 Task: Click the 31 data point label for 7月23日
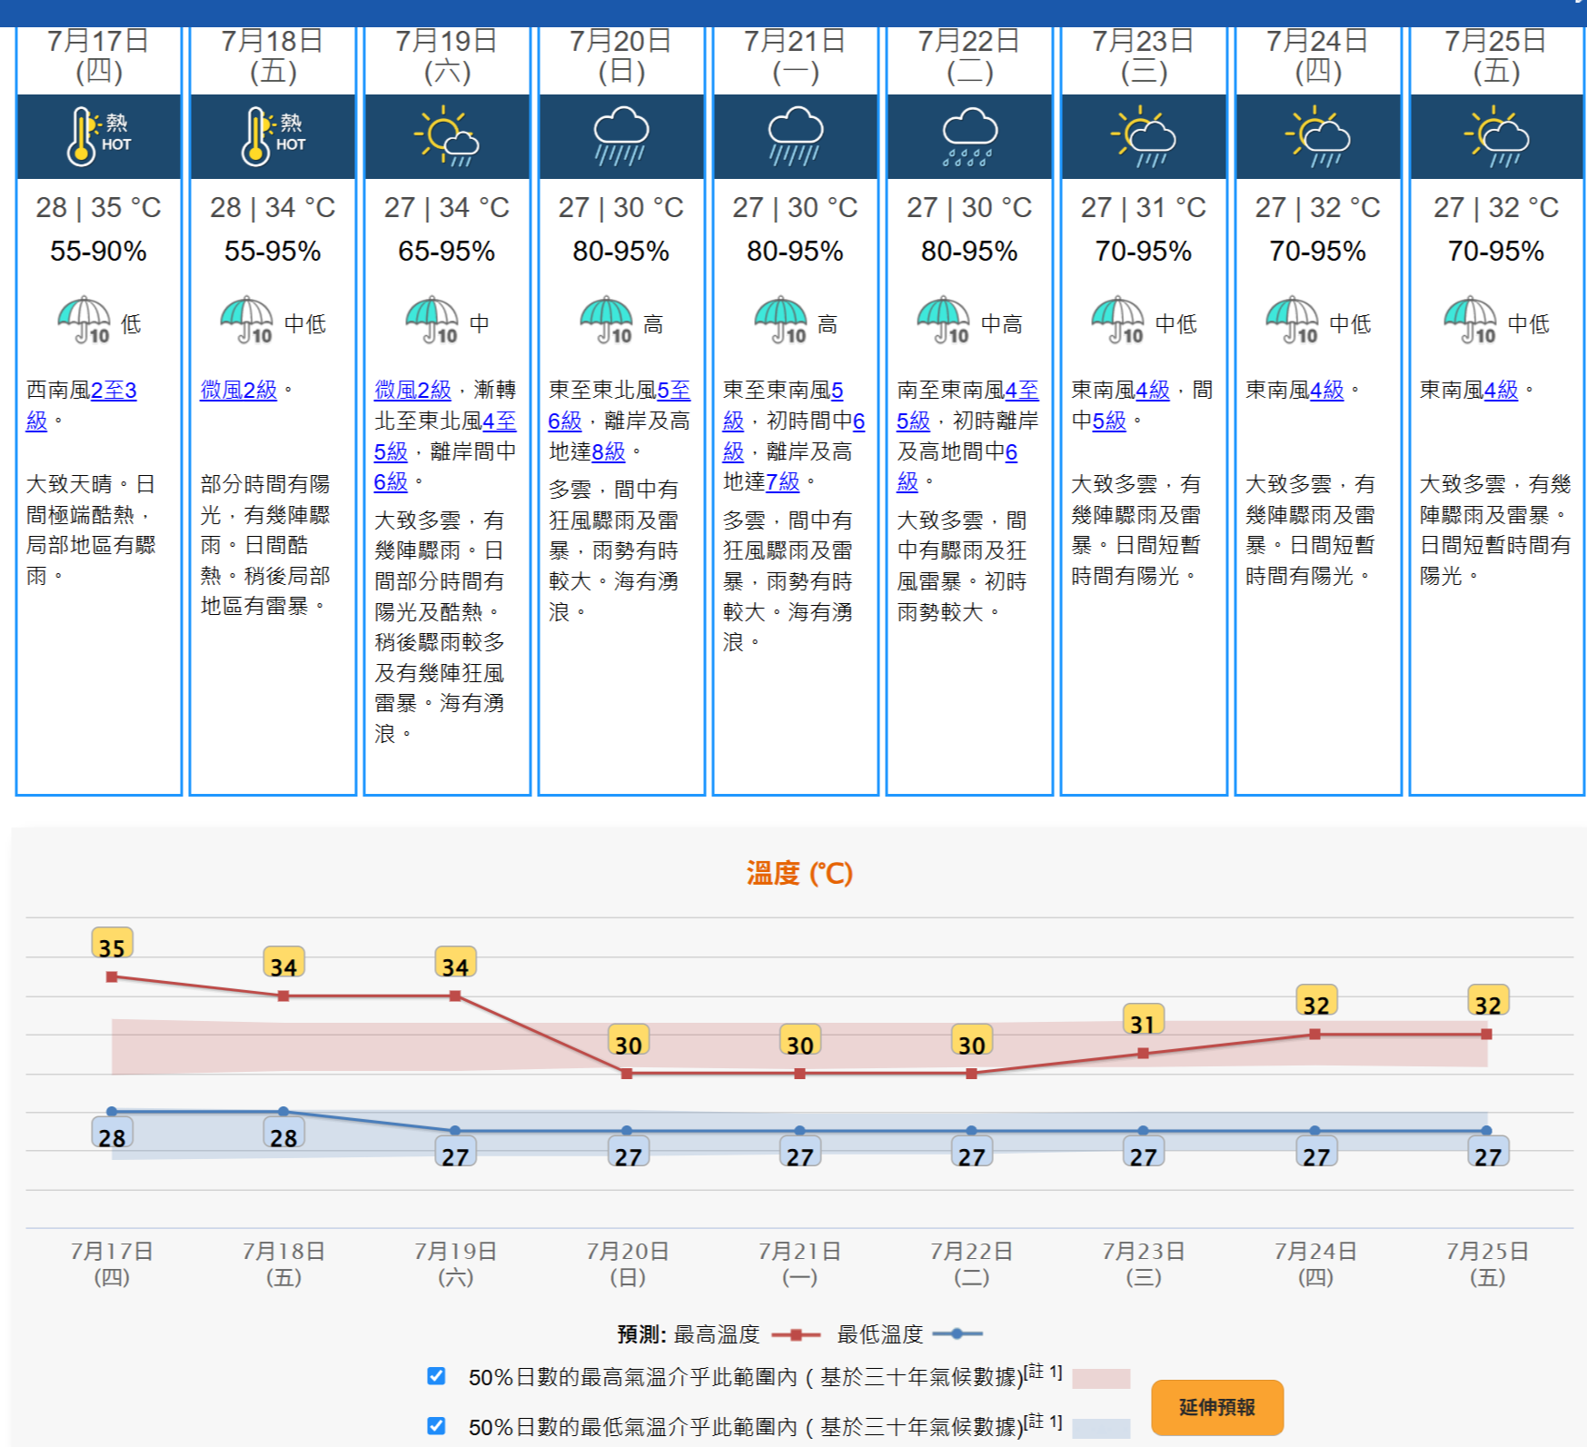pos(1143,1022)
